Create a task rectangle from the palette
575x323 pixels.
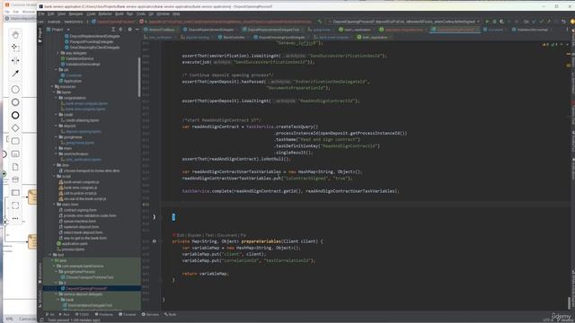(15, 141)
